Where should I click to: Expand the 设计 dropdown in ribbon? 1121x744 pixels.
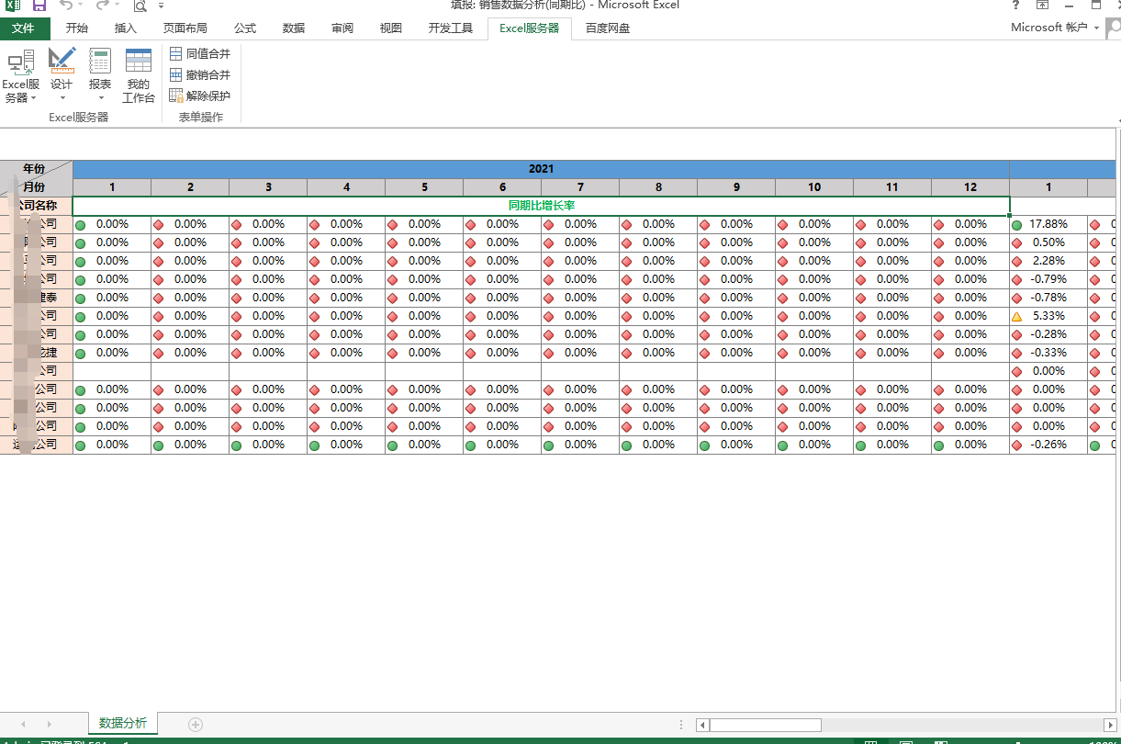coord(62,77)
